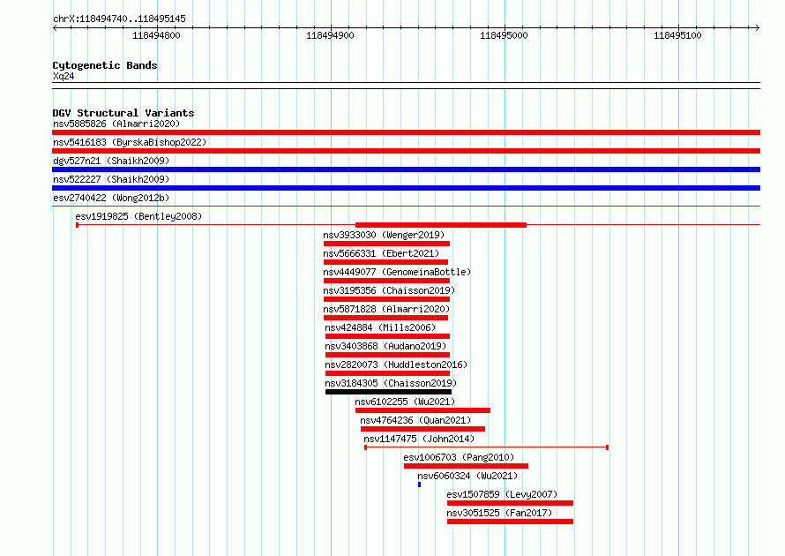Click the red bar under nsv4764236
785x556 pixels.
422,429
